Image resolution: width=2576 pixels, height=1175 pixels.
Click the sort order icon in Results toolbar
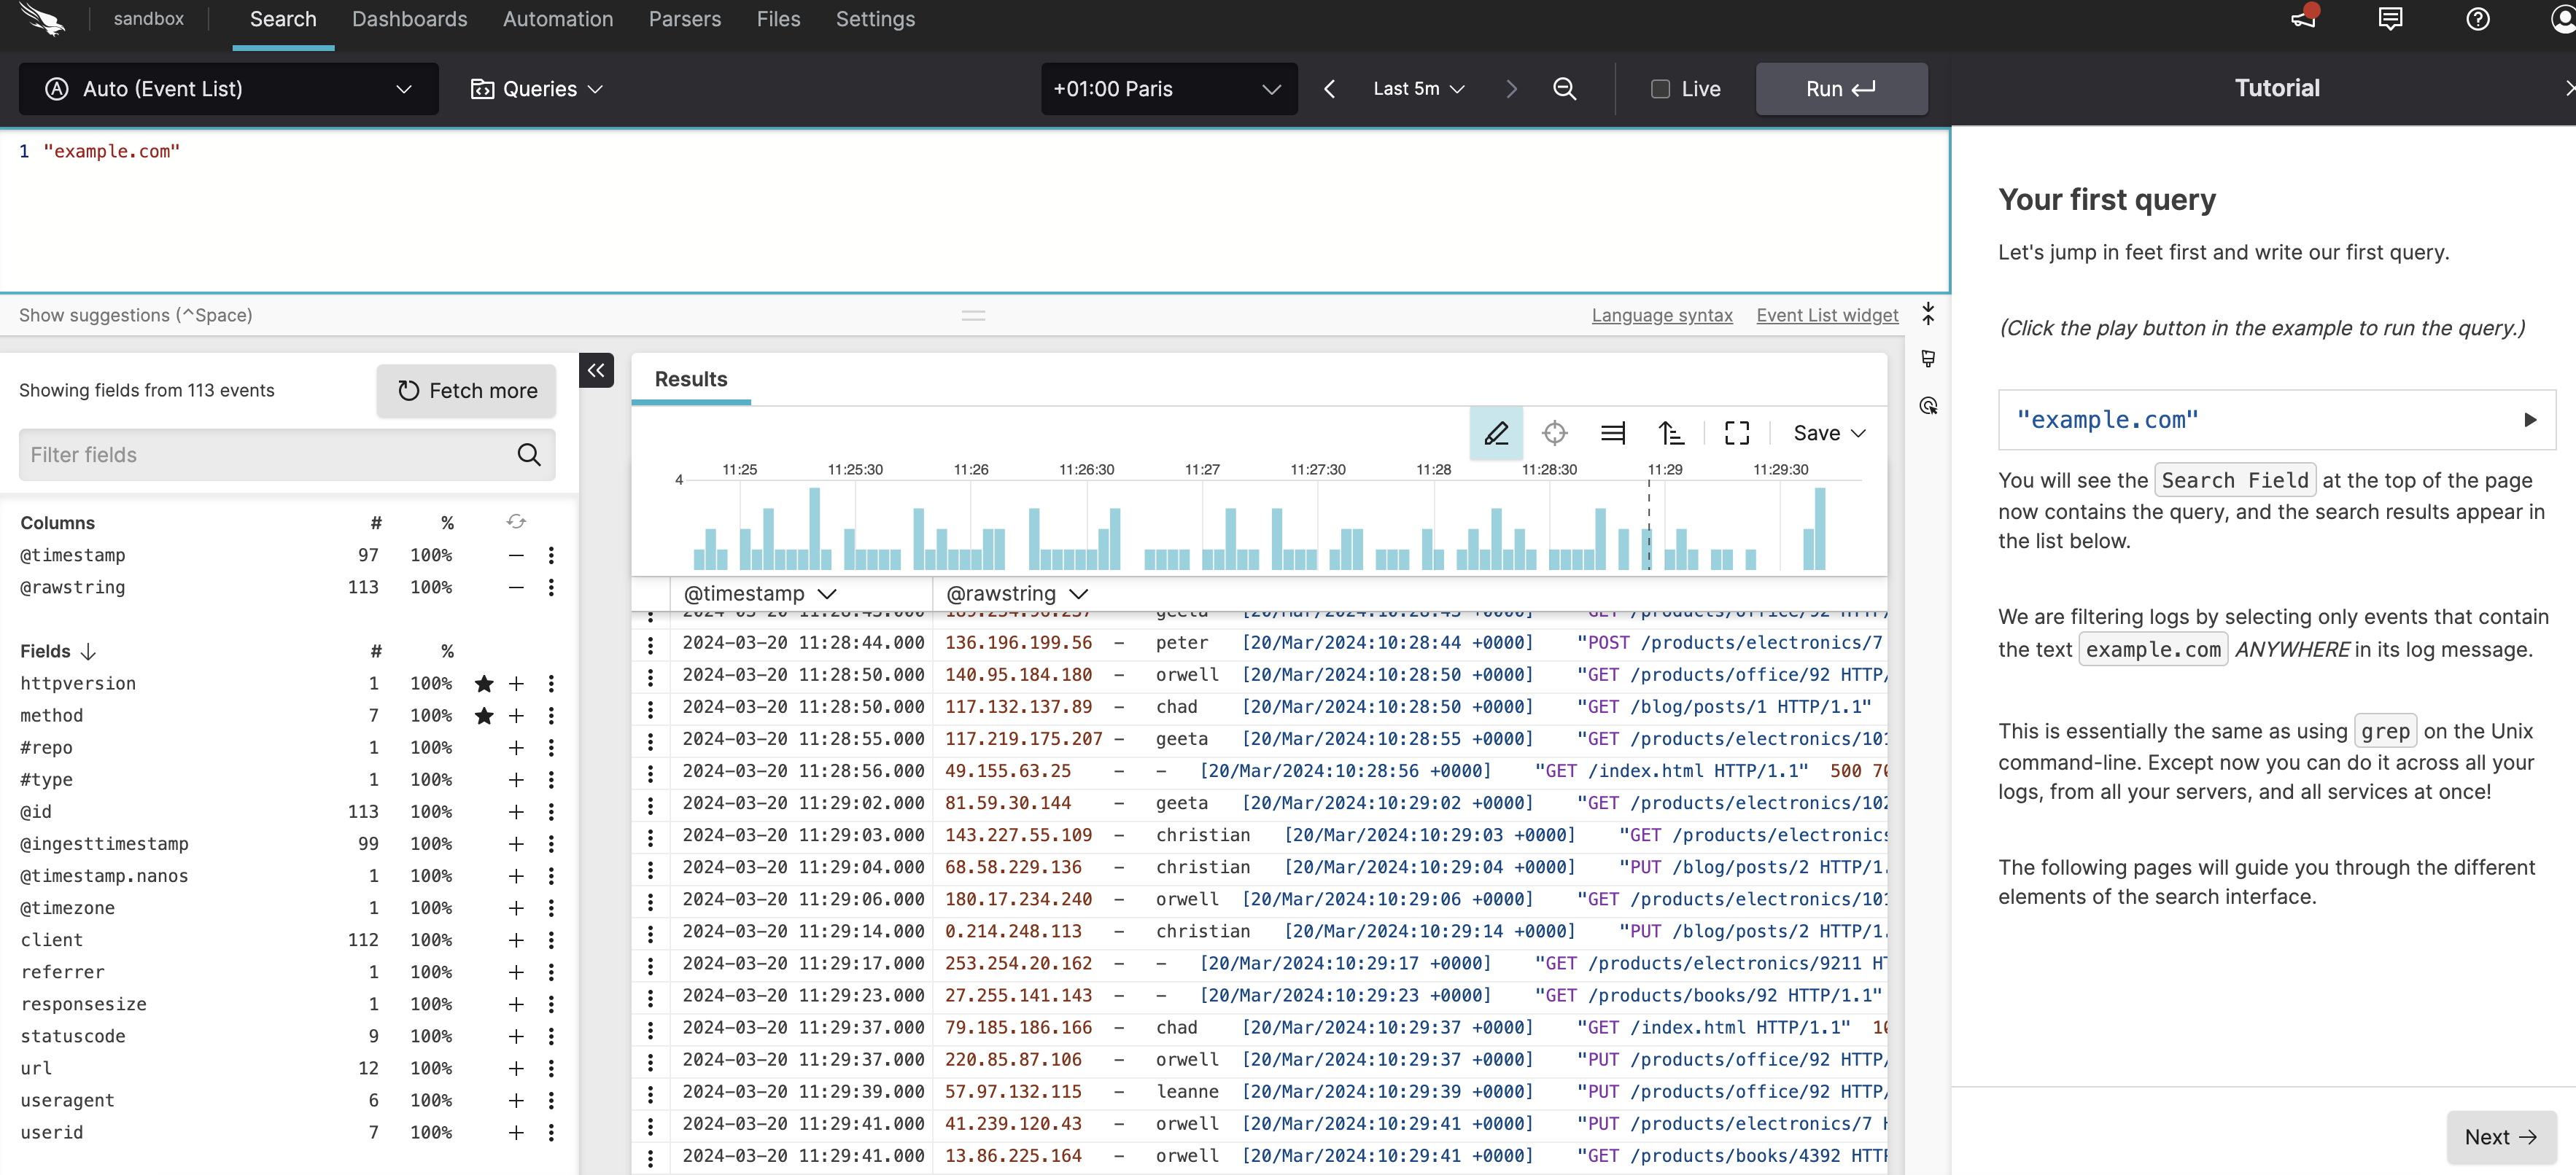(1670, 434)
